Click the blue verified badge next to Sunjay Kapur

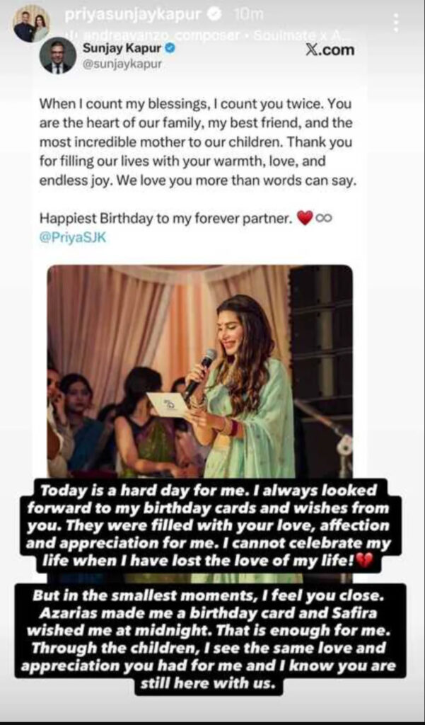tap(170, 47)
